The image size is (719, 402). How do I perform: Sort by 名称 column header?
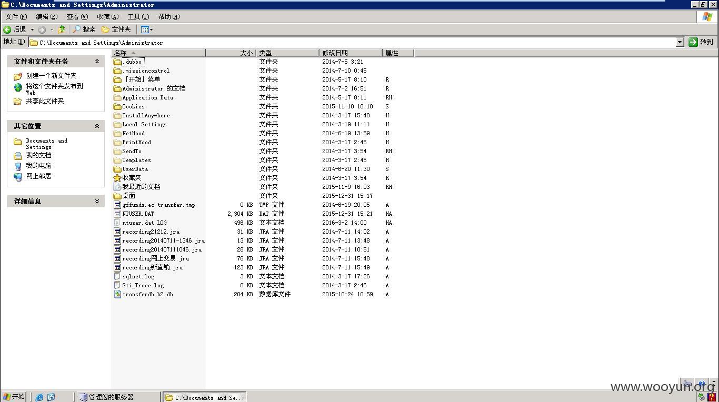pyautogui.click(x=158, y=53)
